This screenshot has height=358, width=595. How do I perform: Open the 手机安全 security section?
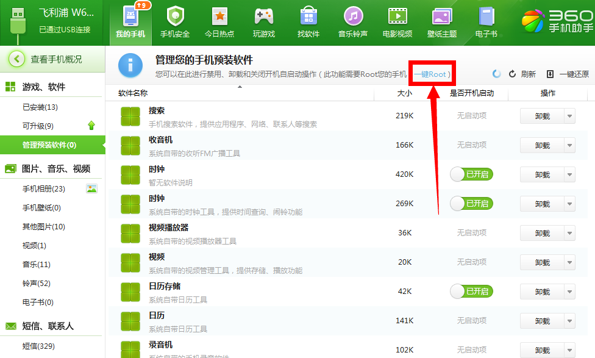coord(175,18)
